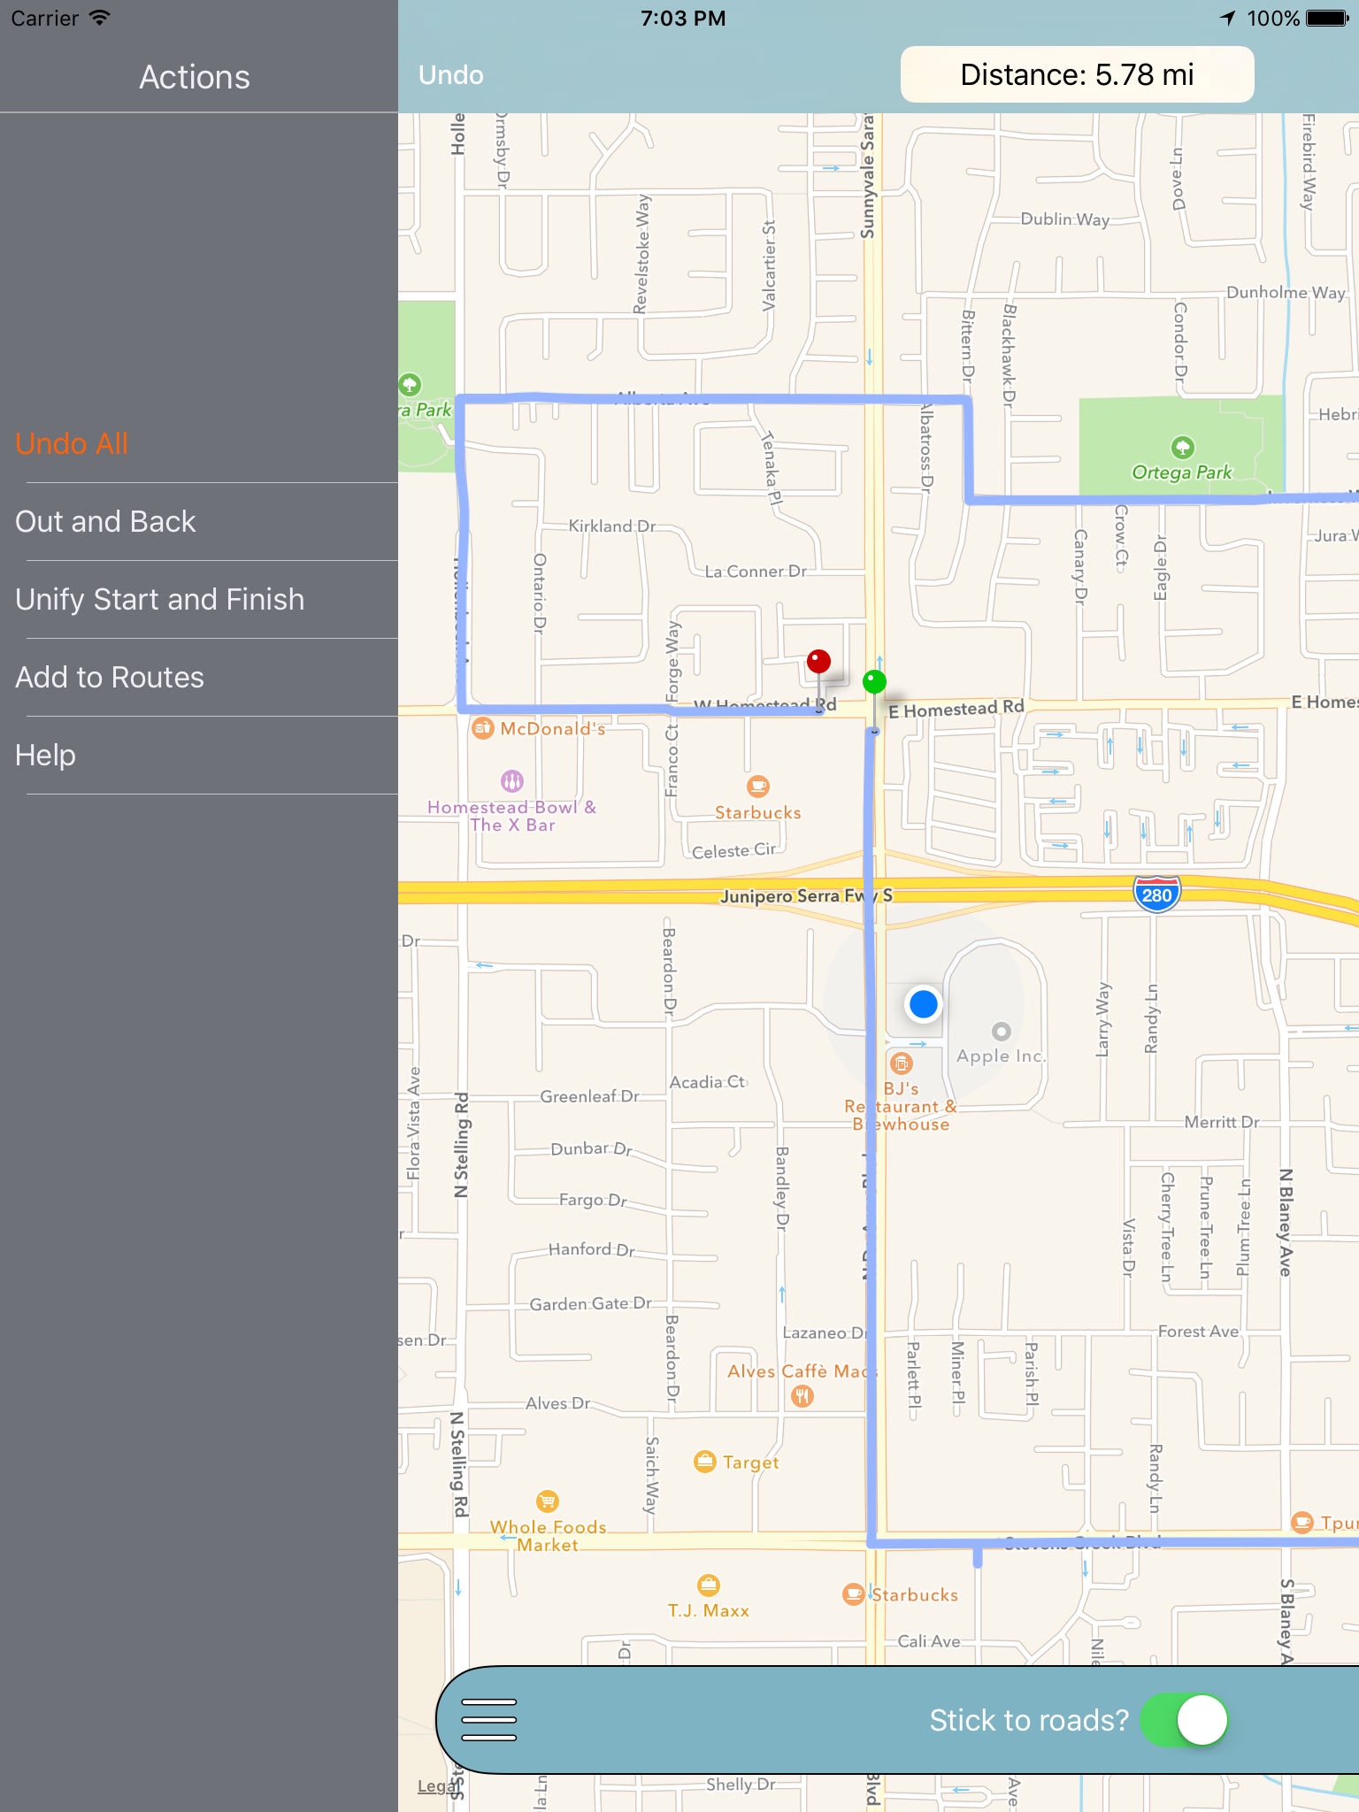Tap the red finish pin on map
1359x1812 pixels.
pyautogui.click(x=818, y=661)
